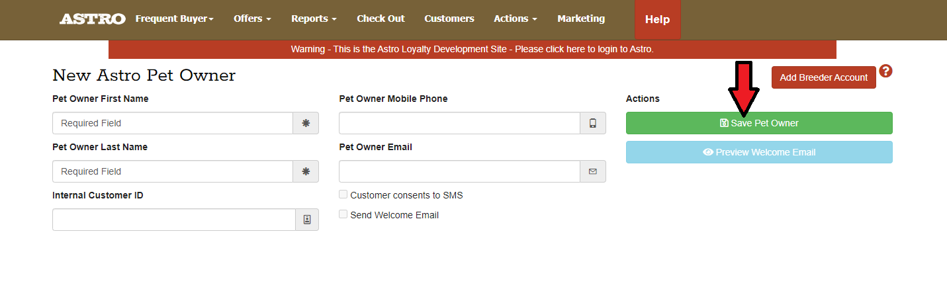
Task: Click asterisk icon beside Last Name field
Action: pyautogui.click(x=306, y=171)
